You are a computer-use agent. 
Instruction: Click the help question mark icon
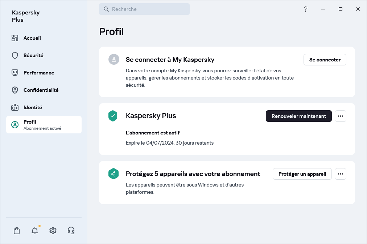tap(306, 9)
